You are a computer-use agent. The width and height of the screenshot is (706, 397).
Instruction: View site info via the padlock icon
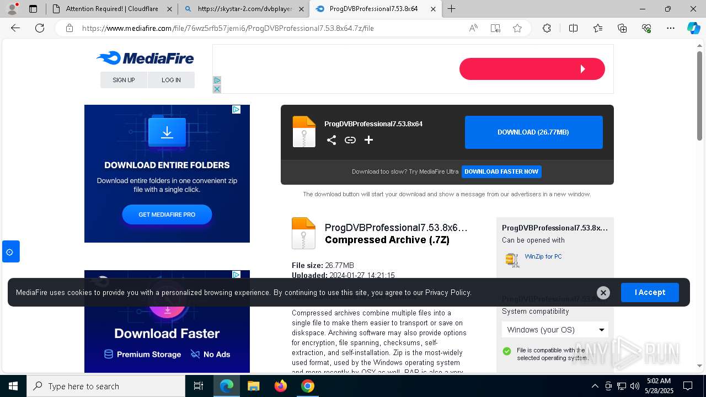[69, 28]
